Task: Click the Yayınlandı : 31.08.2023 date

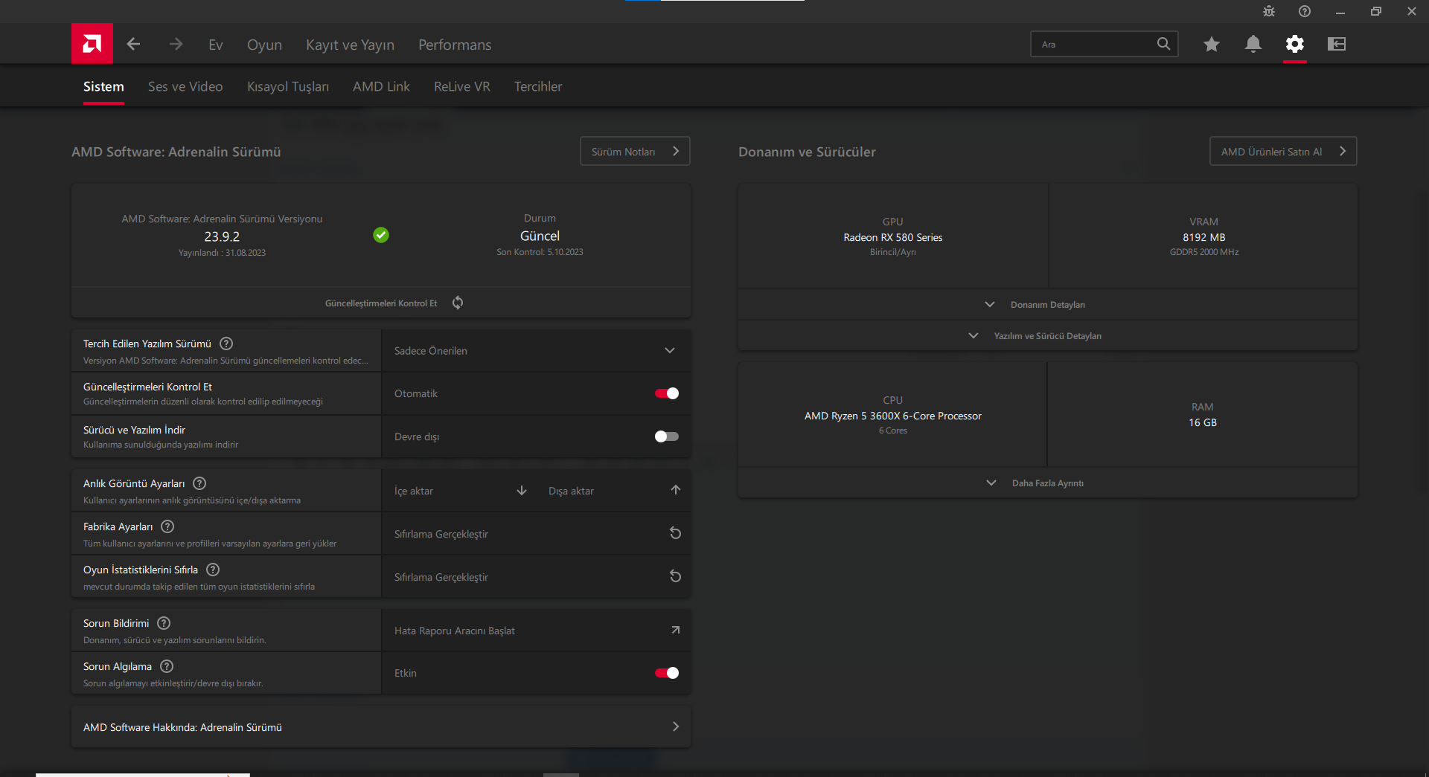Action: 222,253
